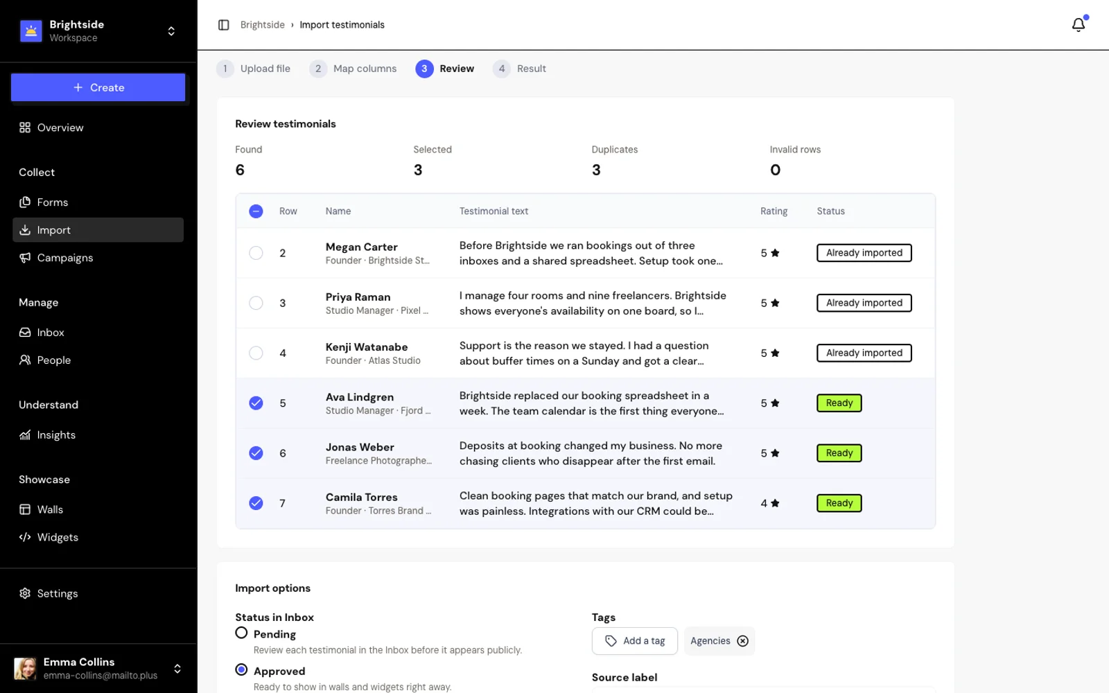Select the Priya Raman row checkbox
Image resolution: width=1109 pixels, height=693 pixels.
[x=256, y=303]
